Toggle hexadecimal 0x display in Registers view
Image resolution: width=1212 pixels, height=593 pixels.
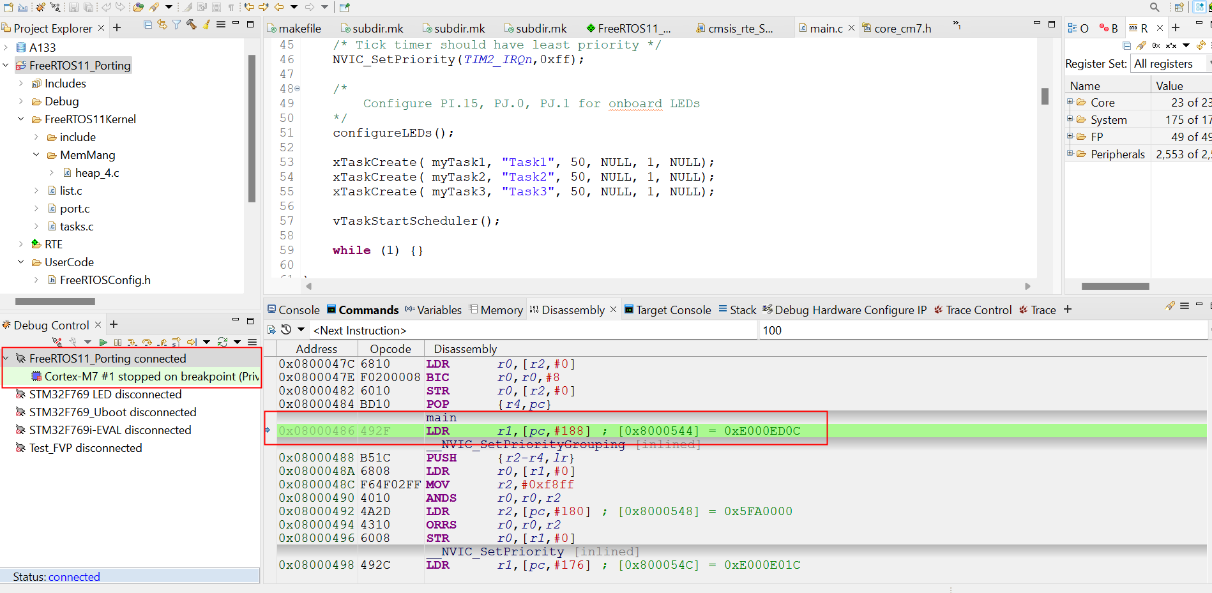(x=1156, y=45)
